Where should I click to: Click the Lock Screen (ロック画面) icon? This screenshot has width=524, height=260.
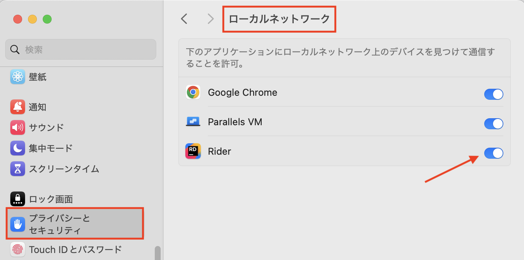click(18, 199)
